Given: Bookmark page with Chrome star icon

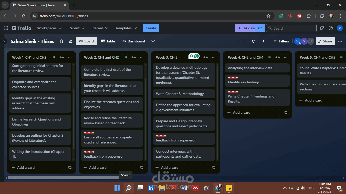Looking at the screenshot, I should [x=268, y=16].
